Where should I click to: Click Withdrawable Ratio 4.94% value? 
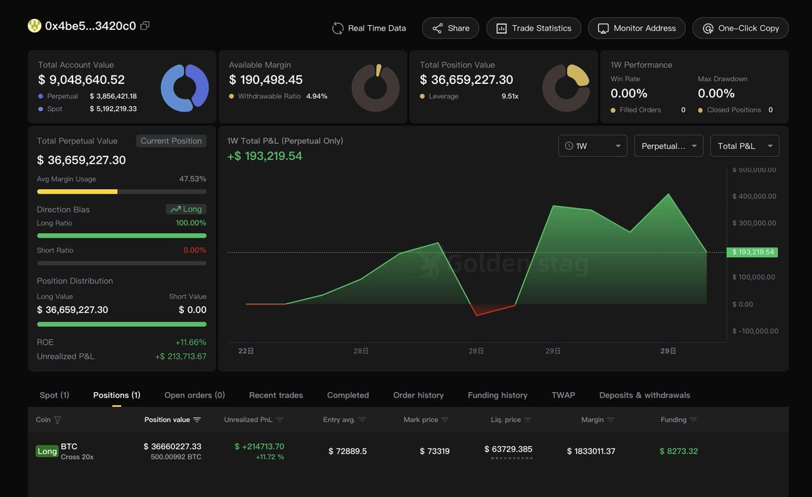[x=317, y=96]
